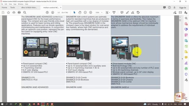Open the More Tools wrench icon

pos(186,80)
